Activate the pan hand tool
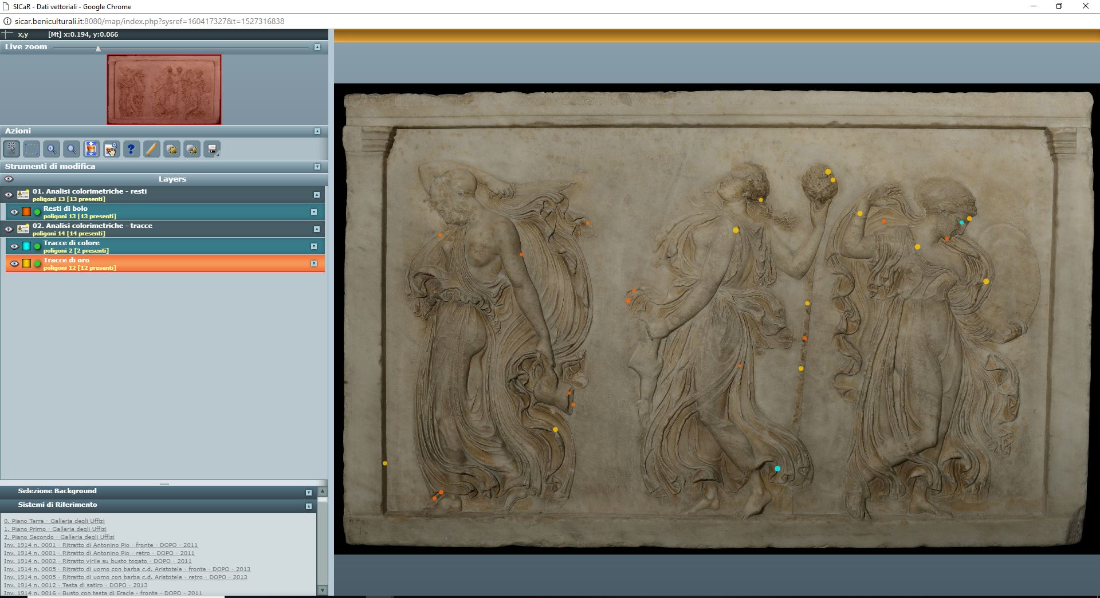Screen dimensions: 1100x598 (x=111, y=149)
